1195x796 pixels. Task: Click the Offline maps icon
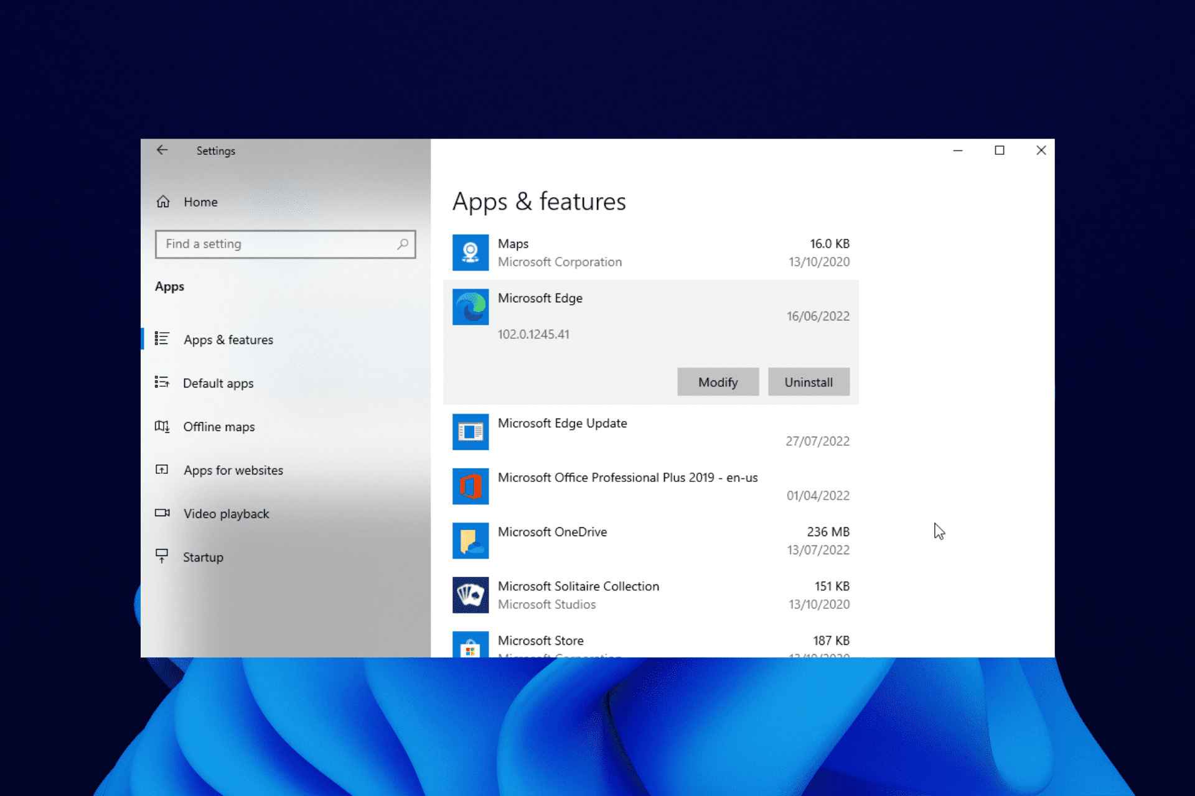point(162,426)
